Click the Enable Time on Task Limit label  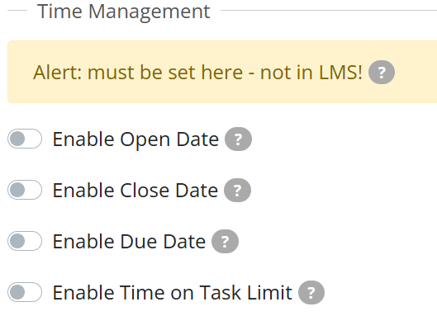click(x=172, y=293)
